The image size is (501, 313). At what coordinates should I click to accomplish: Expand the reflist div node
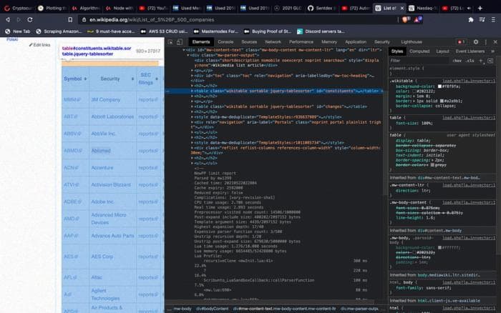192,148
